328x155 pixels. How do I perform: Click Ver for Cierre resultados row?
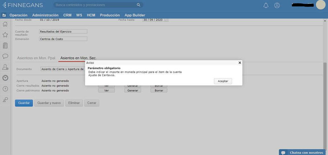[x=106, y=86]
